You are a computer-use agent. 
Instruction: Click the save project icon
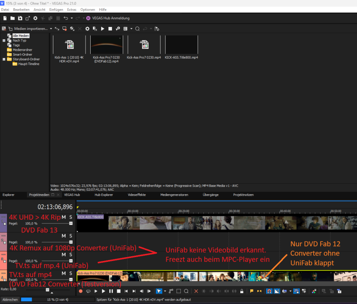point(20,18)
